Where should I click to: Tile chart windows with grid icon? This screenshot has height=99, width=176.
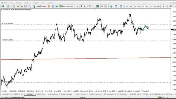(98, 6)
